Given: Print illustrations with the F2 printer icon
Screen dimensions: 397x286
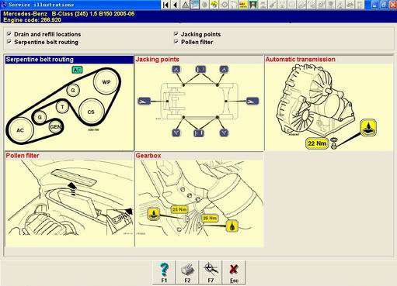Looking at the screenshot, I should (187, 272).
